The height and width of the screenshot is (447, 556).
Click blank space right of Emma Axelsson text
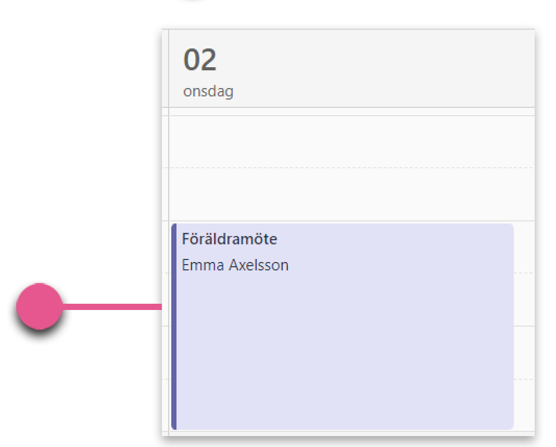click(401, 265)
